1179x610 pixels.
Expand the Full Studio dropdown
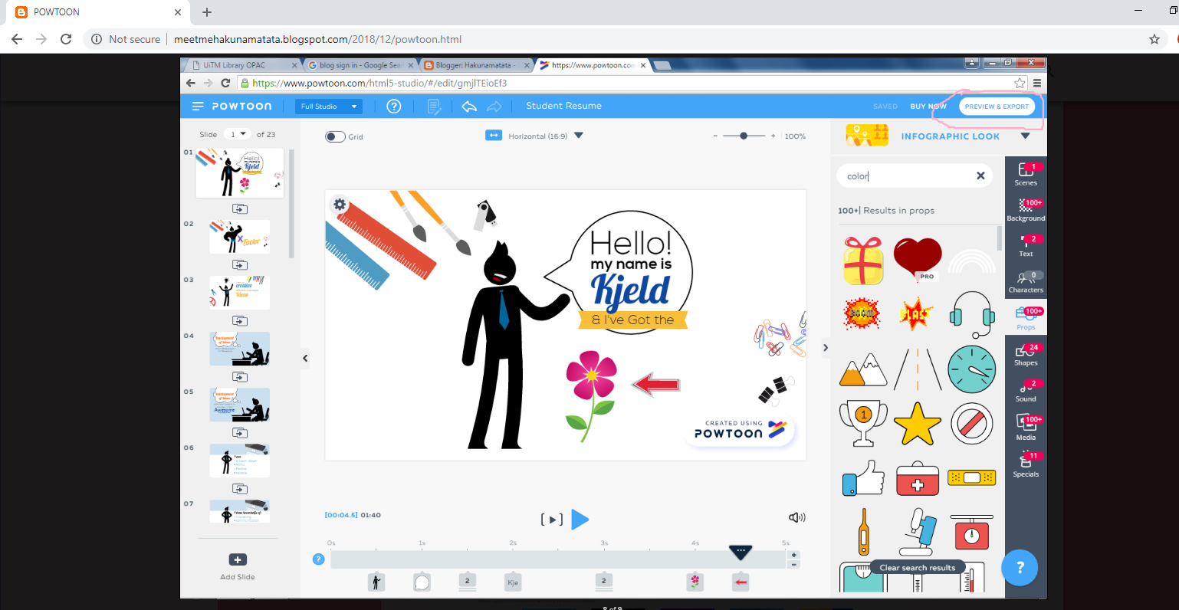point(329,107)
